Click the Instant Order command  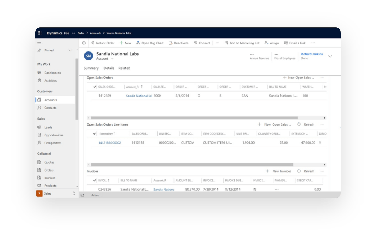(x=103, y=43)
